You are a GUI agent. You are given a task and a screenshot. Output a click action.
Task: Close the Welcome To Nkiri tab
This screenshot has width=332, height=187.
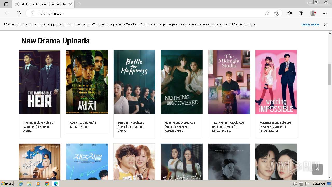pos(70,4)
